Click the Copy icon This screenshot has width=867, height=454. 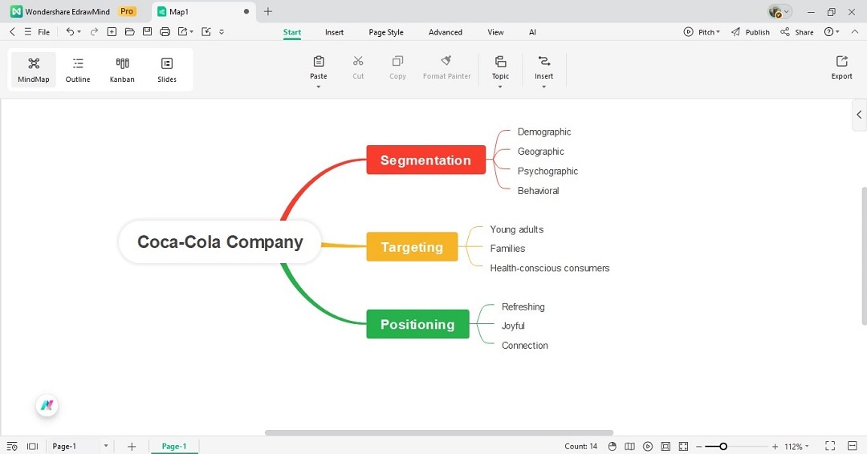(x=397, y=61)
